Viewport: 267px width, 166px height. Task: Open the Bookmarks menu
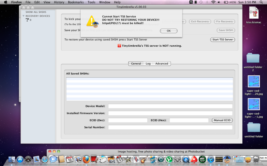(x=76, y=2)
